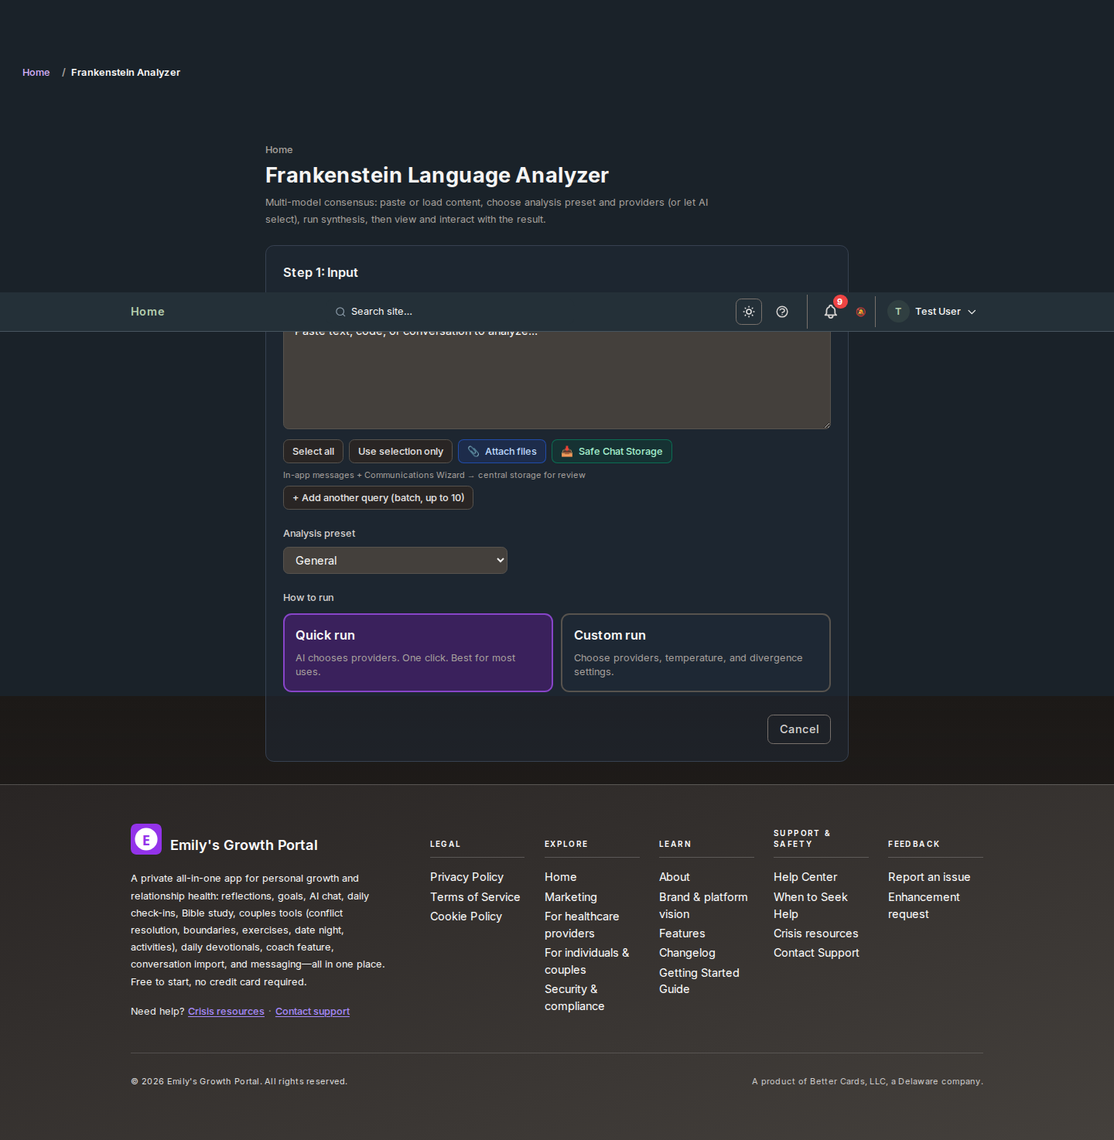Select the Quick run option
Viewport: 1114px width, 1140px height.
pyautogui.click(x=417, y=652)
